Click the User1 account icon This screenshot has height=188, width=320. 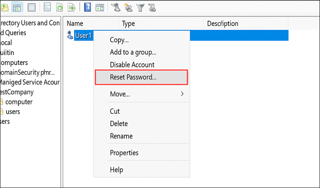pos(70,35)
